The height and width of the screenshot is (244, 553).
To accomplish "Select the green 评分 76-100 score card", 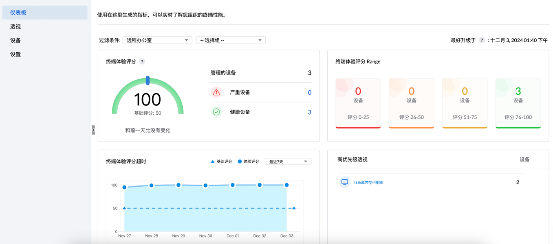I will tap(518, 103).
